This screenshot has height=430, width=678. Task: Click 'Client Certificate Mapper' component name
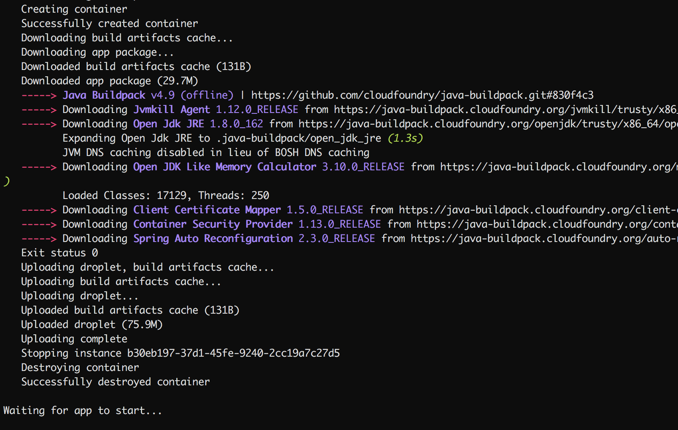coord(207,210)
